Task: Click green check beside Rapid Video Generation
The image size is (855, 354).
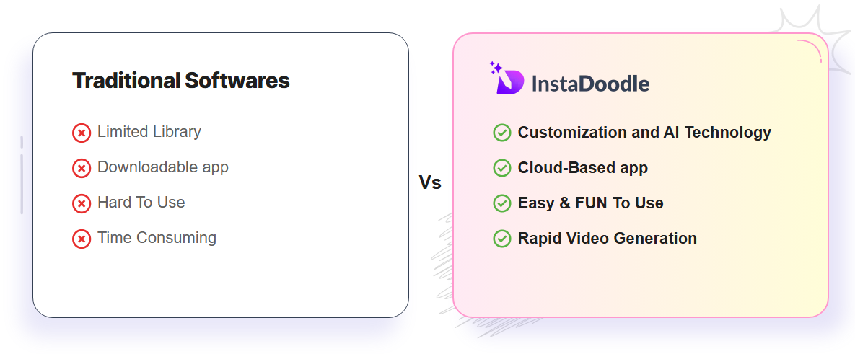Action: 502,239
